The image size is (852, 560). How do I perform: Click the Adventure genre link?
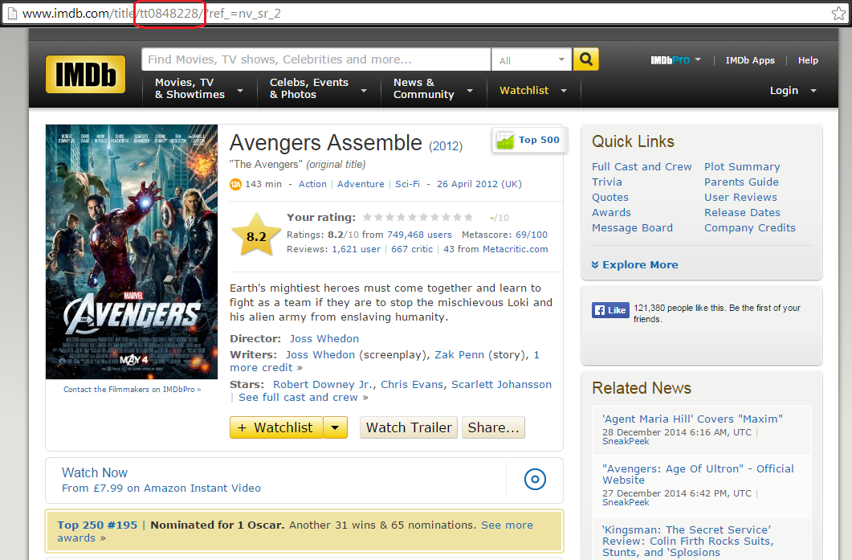[x=361, y=184]
